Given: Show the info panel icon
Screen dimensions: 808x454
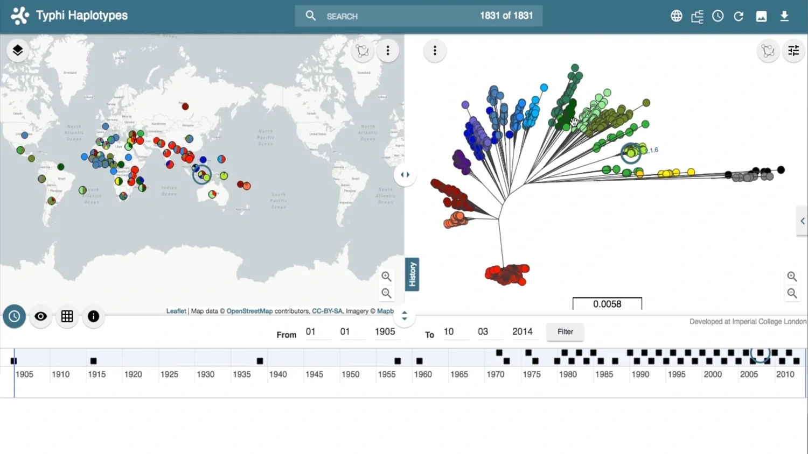Looking at the screenshot, I should tap(93, 316).
